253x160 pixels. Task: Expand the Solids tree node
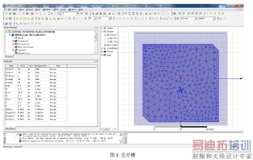(x=102, y=28)
